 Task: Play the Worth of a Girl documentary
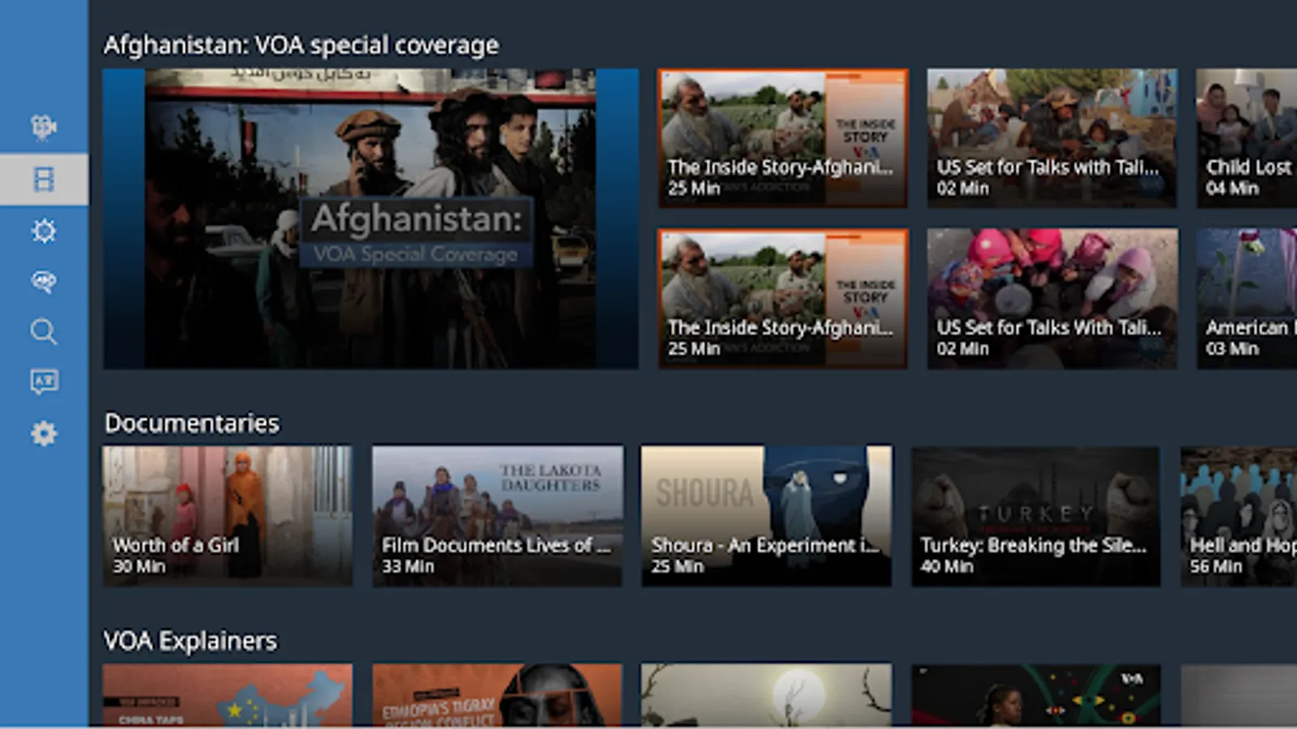228,516
